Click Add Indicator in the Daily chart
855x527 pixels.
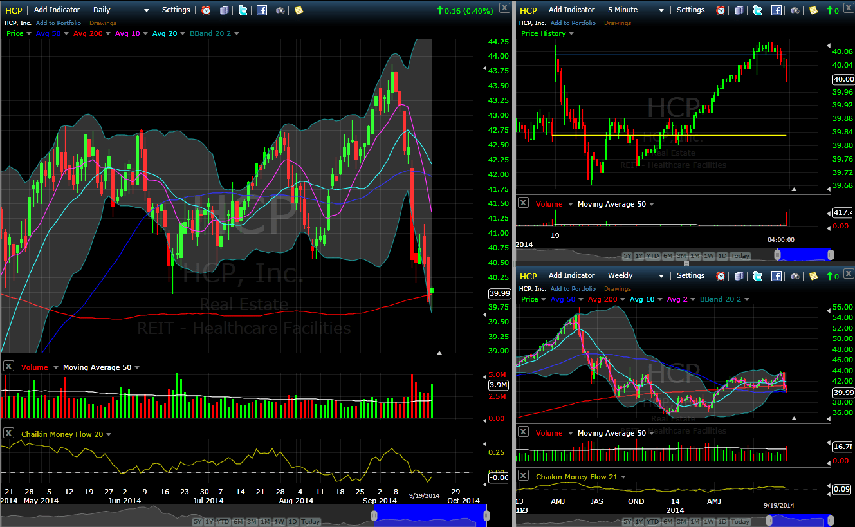pos(57,10)
